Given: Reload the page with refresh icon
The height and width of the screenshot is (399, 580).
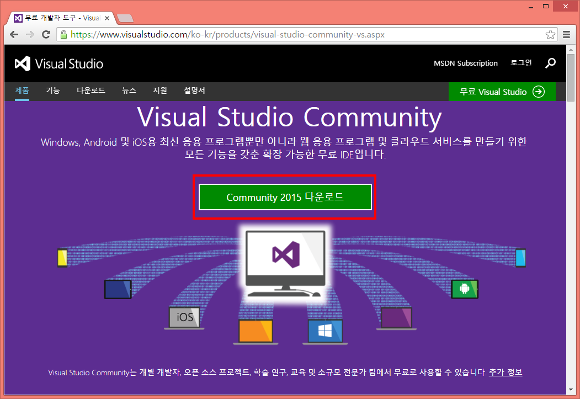Looking at the screenshot, I should point(46,34).
